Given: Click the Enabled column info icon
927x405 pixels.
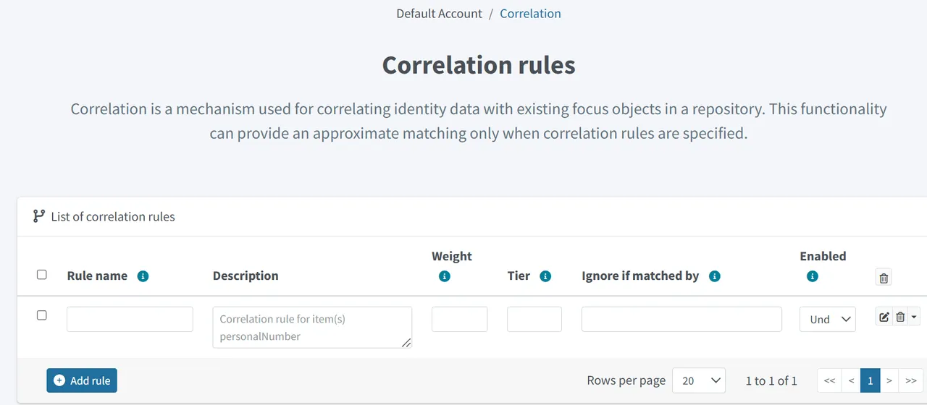Looking at the screenshot, I should [813, 276].
